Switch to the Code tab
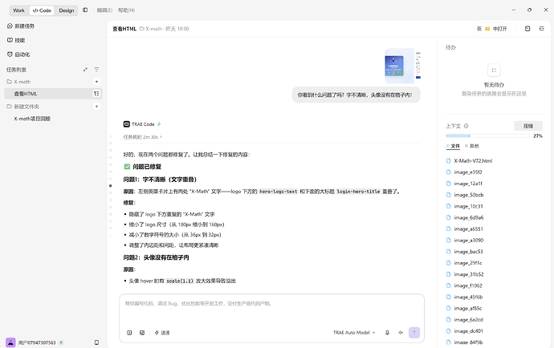This screenshot has width=554, height=348. [42, 10]
